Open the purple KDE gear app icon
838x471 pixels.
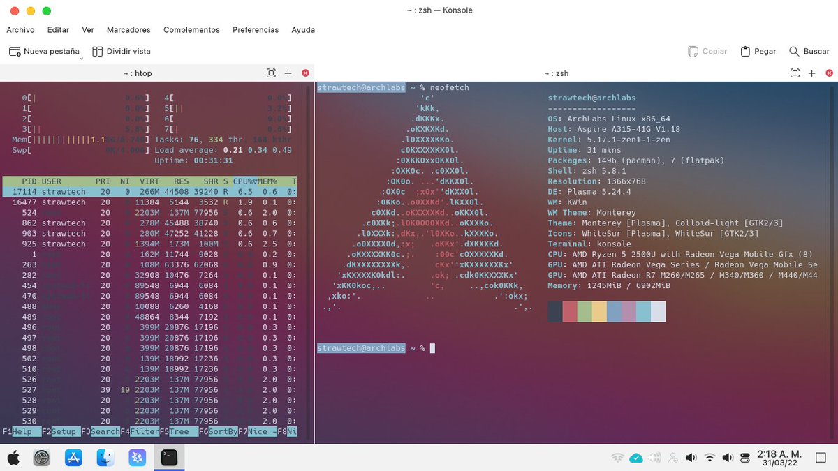pos(137,458)
